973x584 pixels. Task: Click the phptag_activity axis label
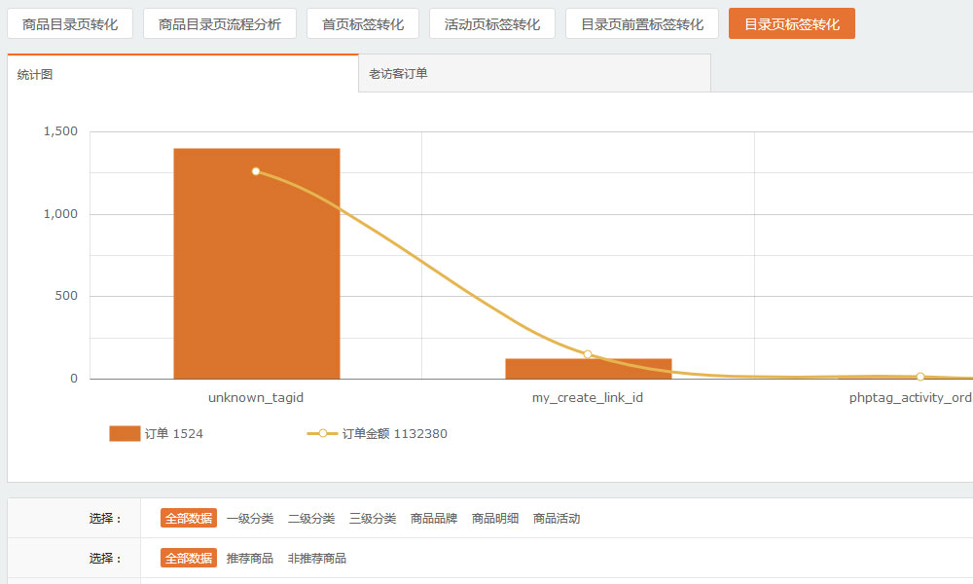911,398
